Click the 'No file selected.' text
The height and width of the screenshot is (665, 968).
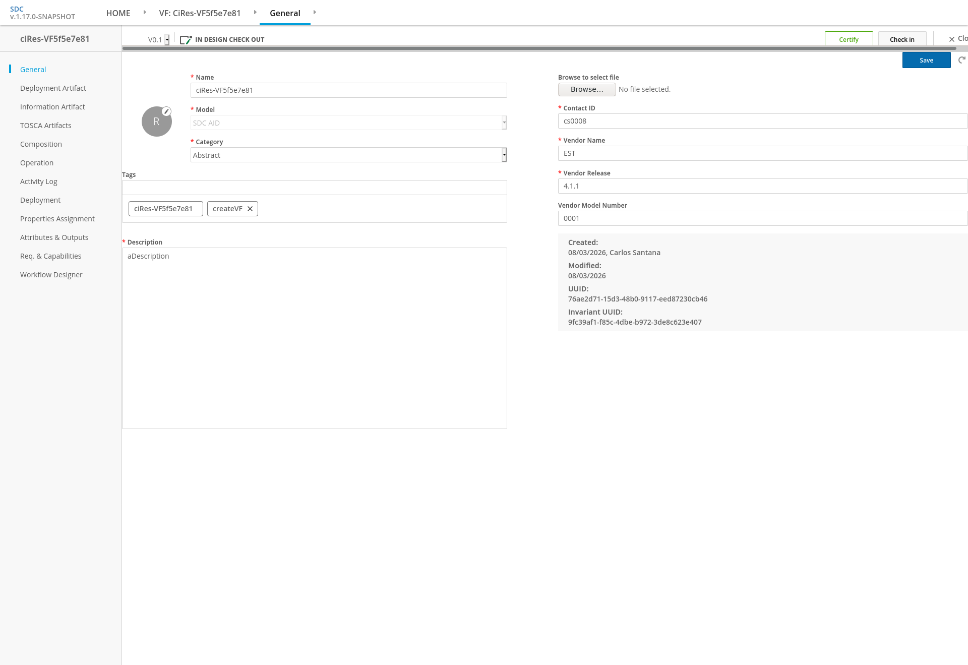[644, 89]
